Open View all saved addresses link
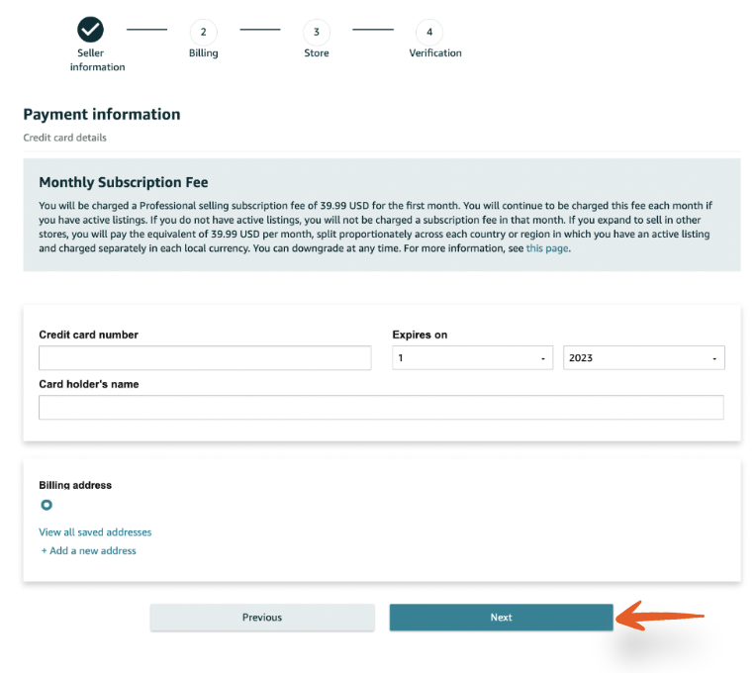The image size is (756, 673). coord(95,532)
